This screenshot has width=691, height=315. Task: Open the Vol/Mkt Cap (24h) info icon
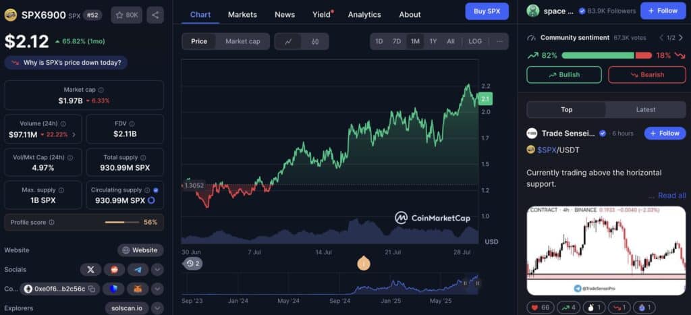[x=70, y=157]
